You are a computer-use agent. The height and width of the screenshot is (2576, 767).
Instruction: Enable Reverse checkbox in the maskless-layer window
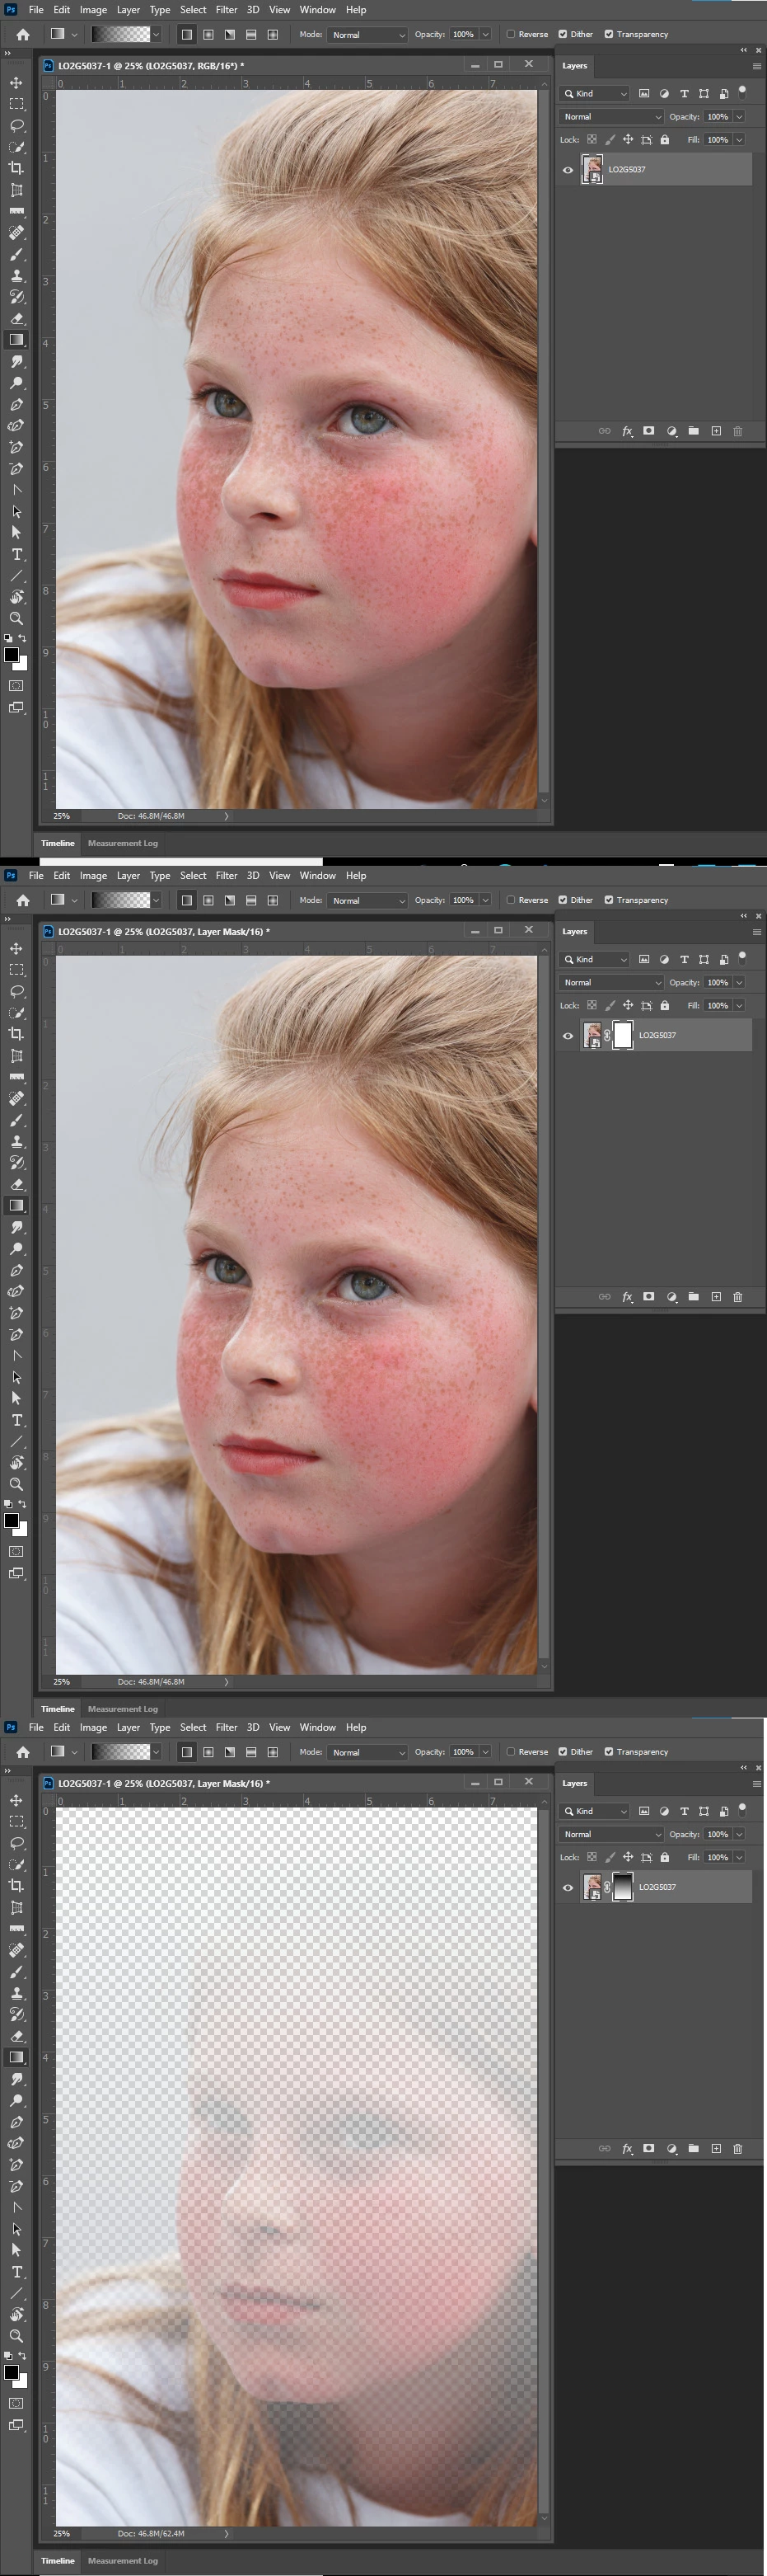click(x=510, y=34)
